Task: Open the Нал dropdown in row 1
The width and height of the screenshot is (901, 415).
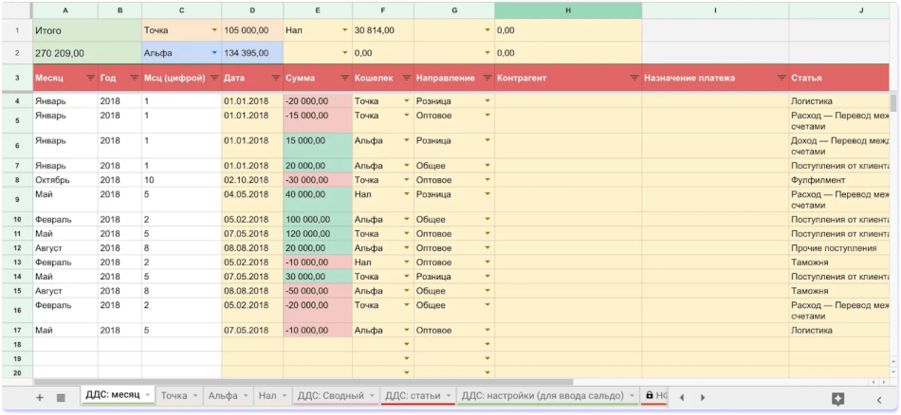Action: (343, 30)
